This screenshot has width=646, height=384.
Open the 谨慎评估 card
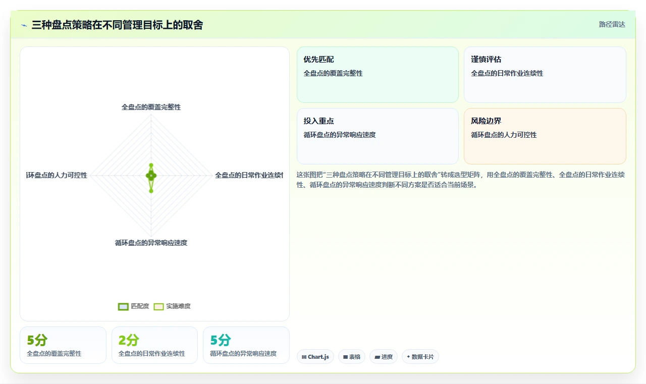545,75
